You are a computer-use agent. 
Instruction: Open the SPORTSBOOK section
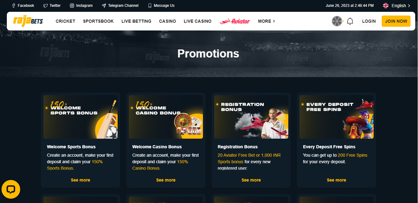pyautogui.click(x=98, y=21)
